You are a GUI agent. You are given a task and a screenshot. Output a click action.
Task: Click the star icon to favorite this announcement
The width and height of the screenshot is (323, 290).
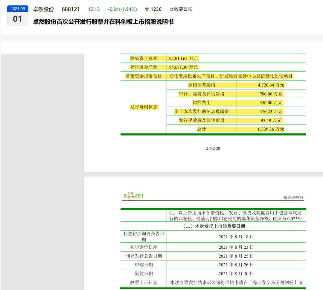pos(172,9)
